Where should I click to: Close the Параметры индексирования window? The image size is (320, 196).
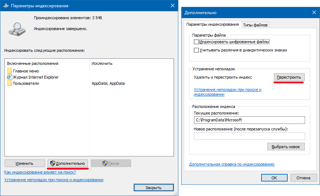173,5
